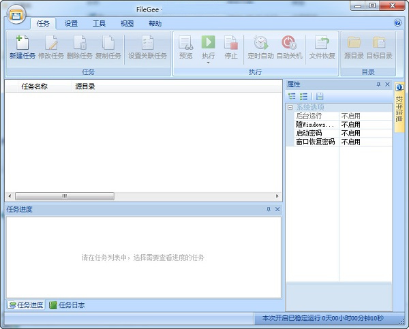This screenshot has height=329, width=409.
Task: Click 不启用 value for 后台运行
Action: (350, 116)
